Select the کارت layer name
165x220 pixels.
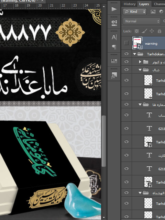click(162, 156)
